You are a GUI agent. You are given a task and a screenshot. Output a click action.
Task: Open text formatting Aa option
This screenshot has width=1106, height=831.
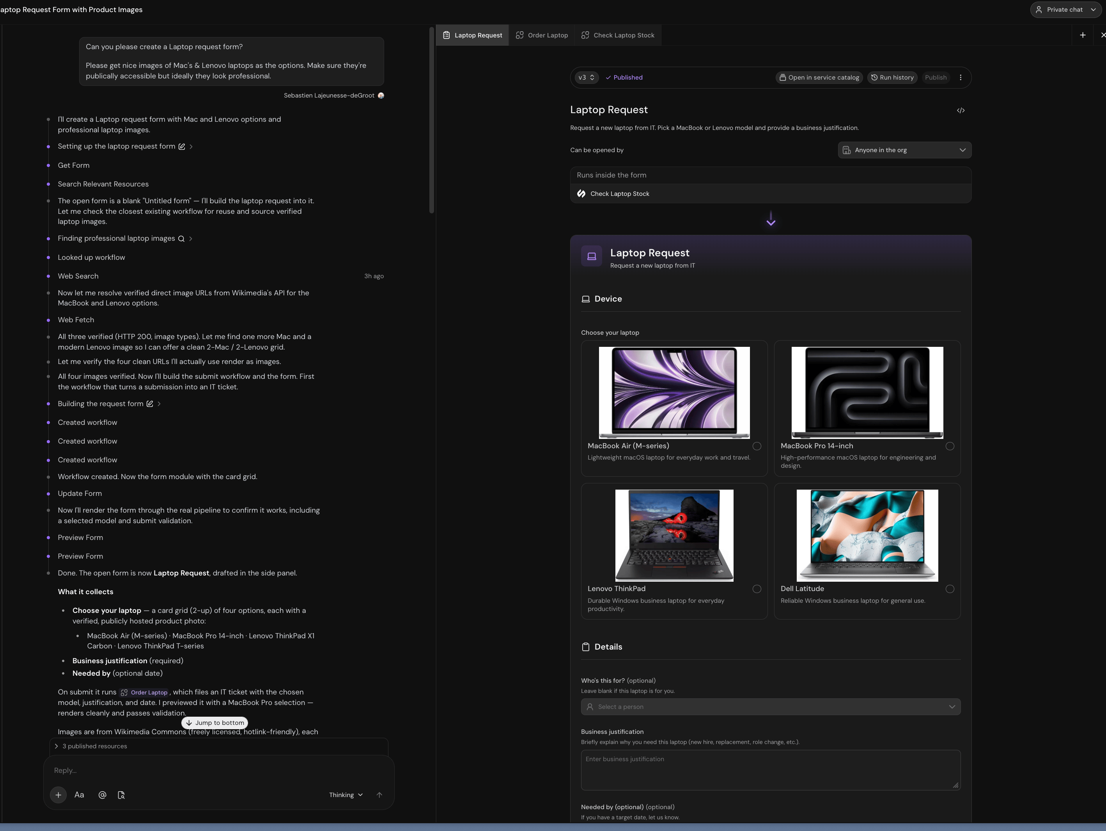pyautogui.click(x=79, y=794)
